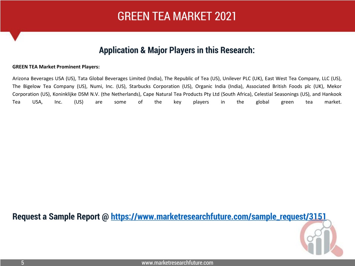Click the Koninklijke DSM N.V. text
355x266 pixels.
coord(76,94)
